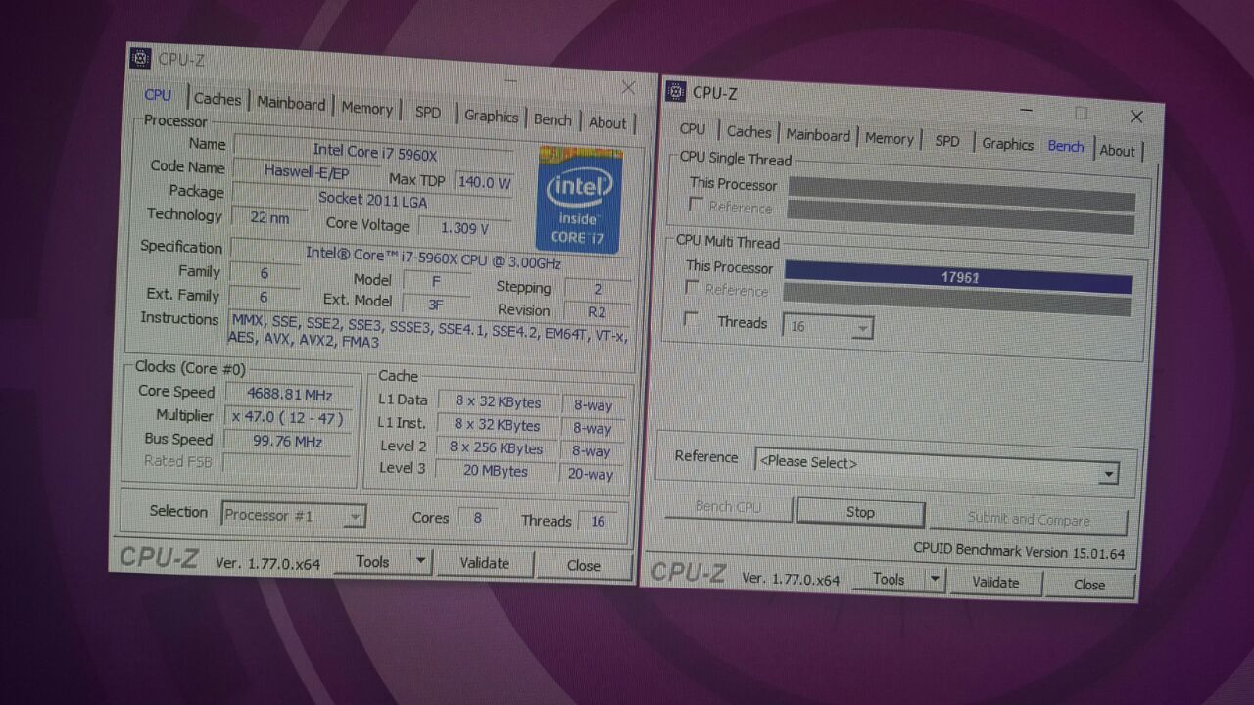
Task: Select the Bench tab in right CPU-Z window
Action: [x=1066, y=147]
